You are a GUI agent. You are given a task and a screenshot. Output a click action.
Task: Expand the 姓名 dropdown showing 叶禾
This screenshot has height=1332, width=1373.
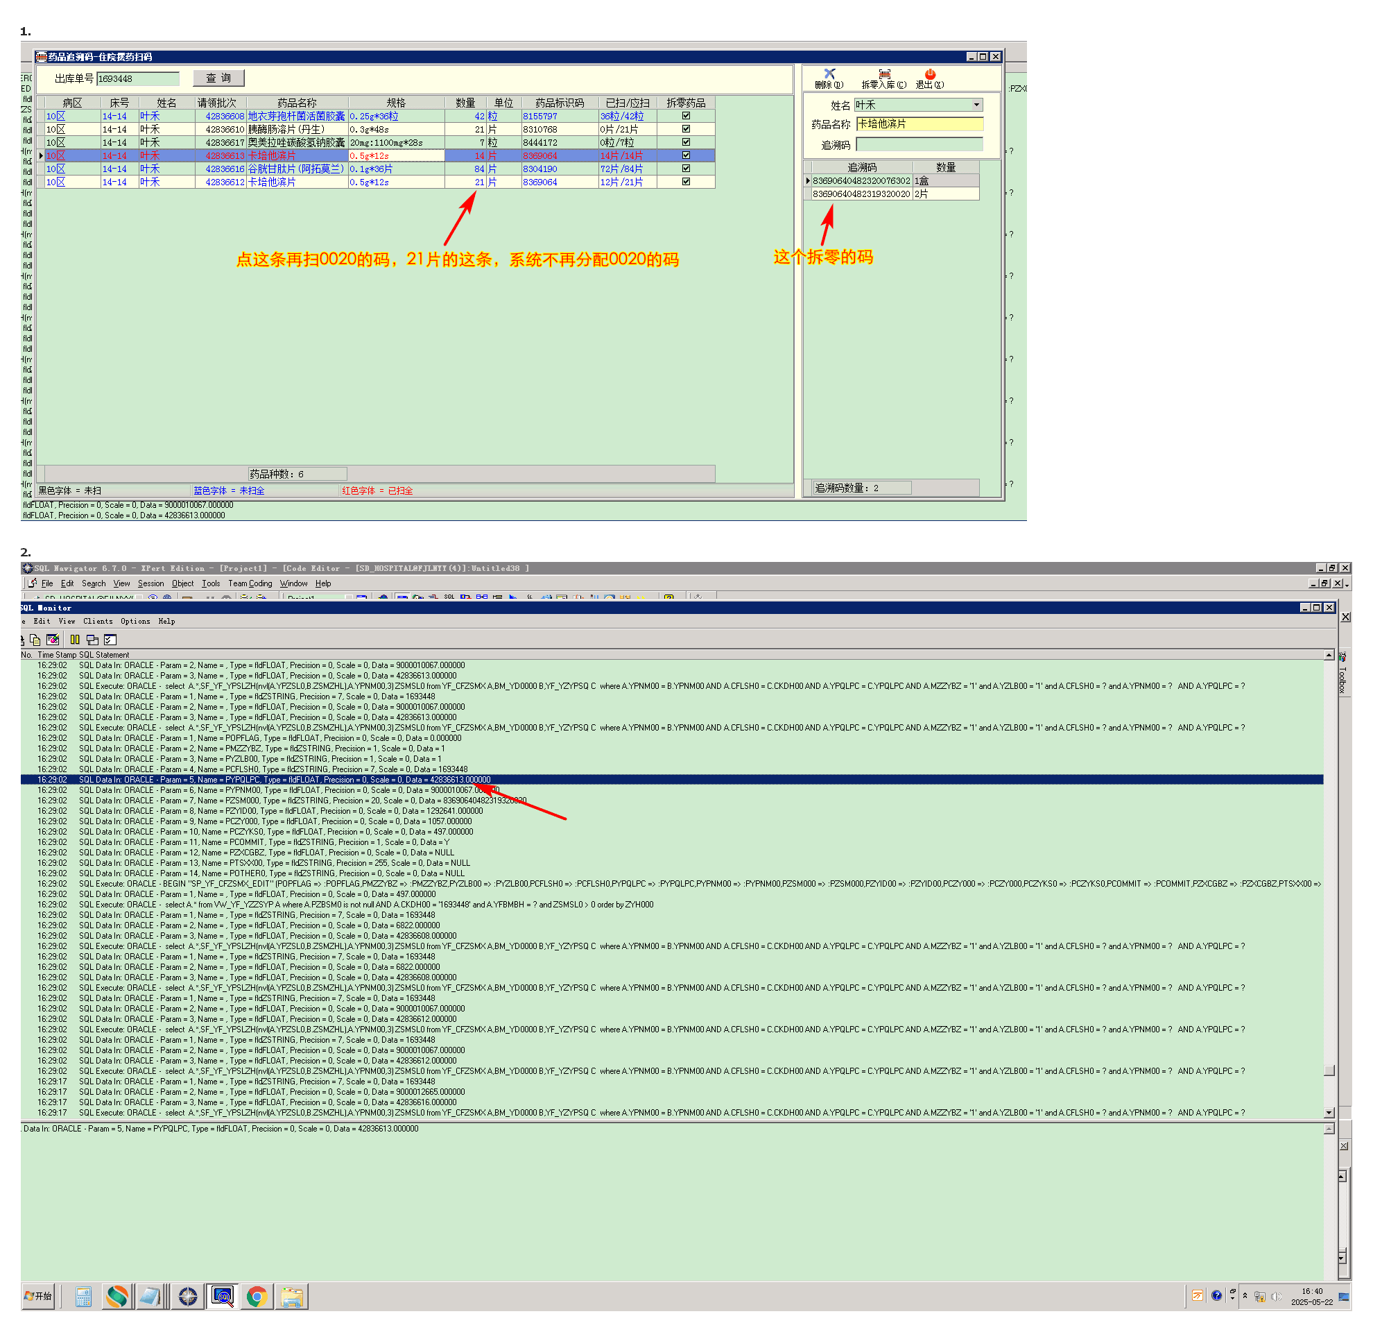[x=976, y=105]
